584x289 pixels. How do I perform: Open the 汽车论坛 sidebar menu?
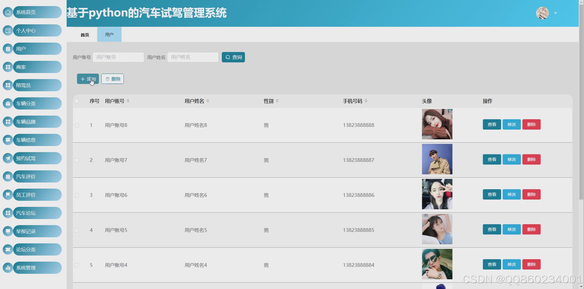click(37, 213)
